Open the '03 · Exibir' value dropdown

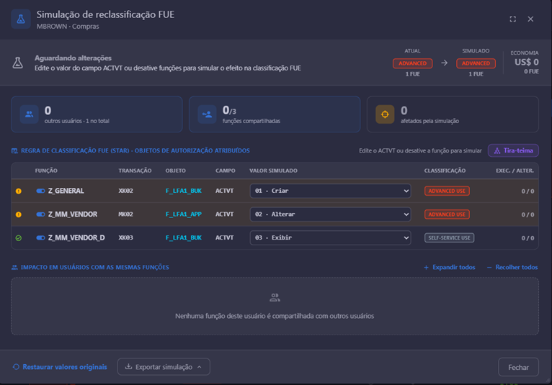[x=330, y=237]
